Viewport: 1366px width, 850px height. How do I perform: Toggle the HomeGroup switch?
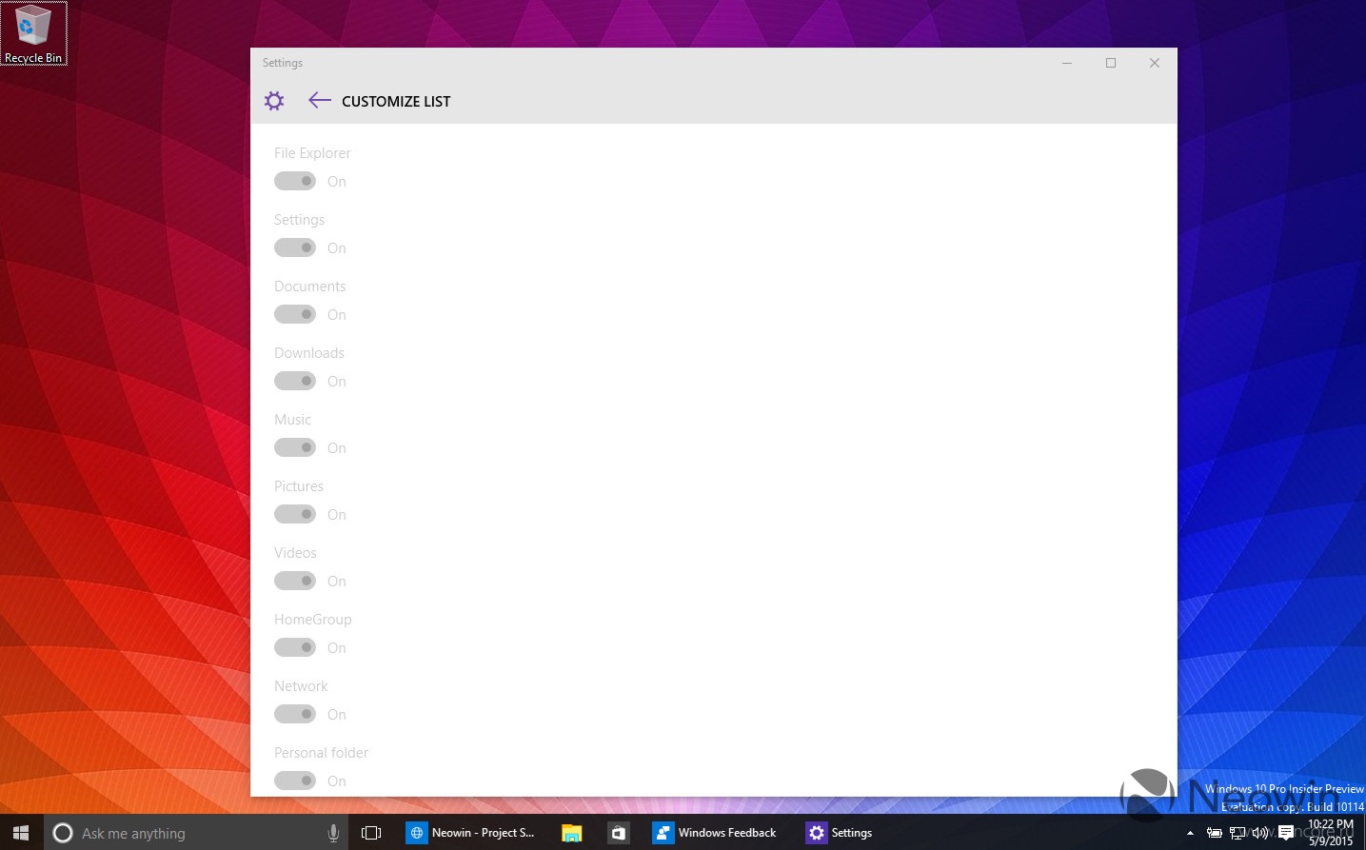tap(295, 647)
